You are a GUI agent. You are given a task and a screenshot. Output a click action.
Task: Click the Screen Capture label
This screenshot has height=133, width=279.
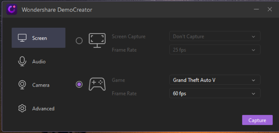coord(129,36)
